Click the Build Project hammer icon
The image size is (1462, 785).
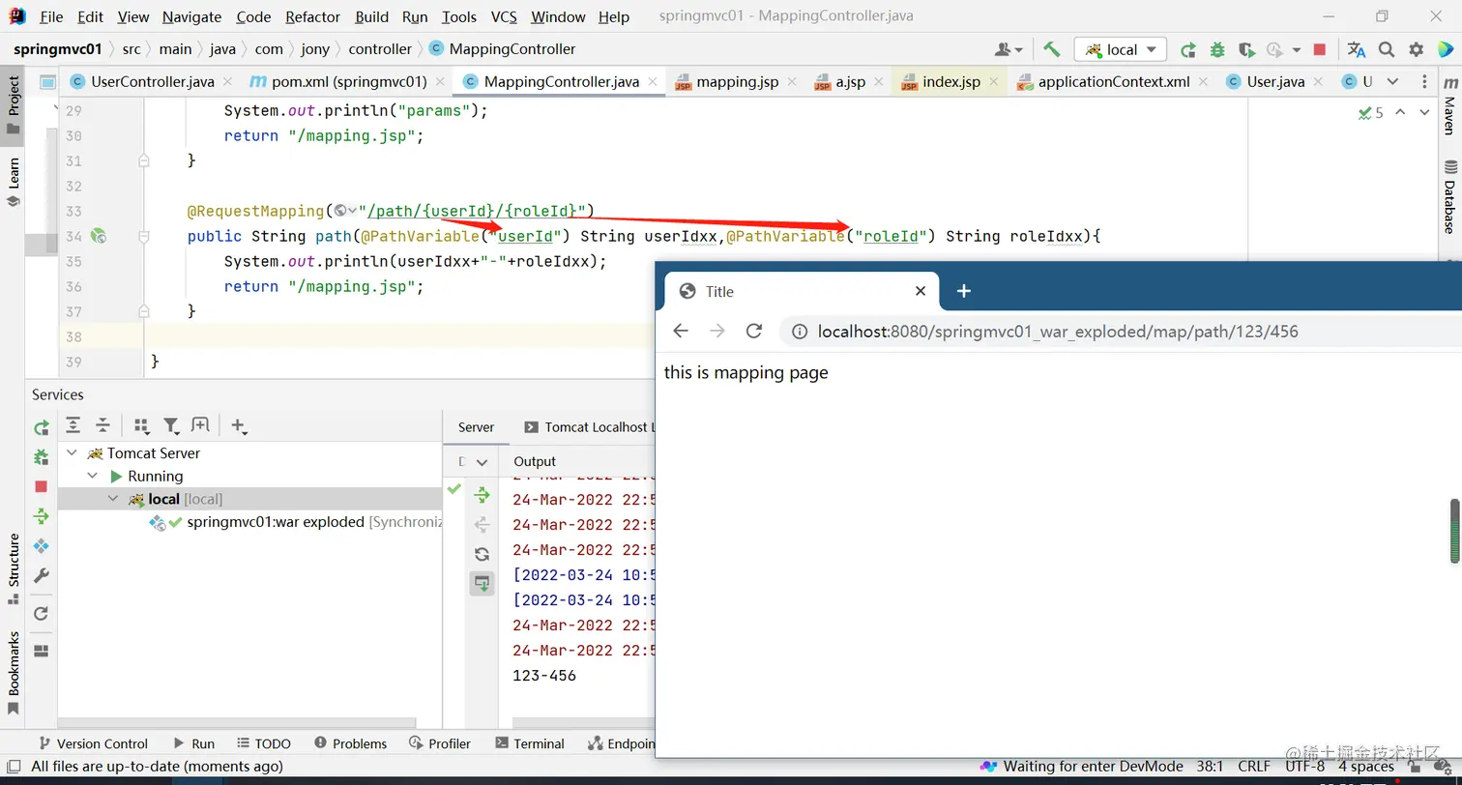coord(1052,49)
